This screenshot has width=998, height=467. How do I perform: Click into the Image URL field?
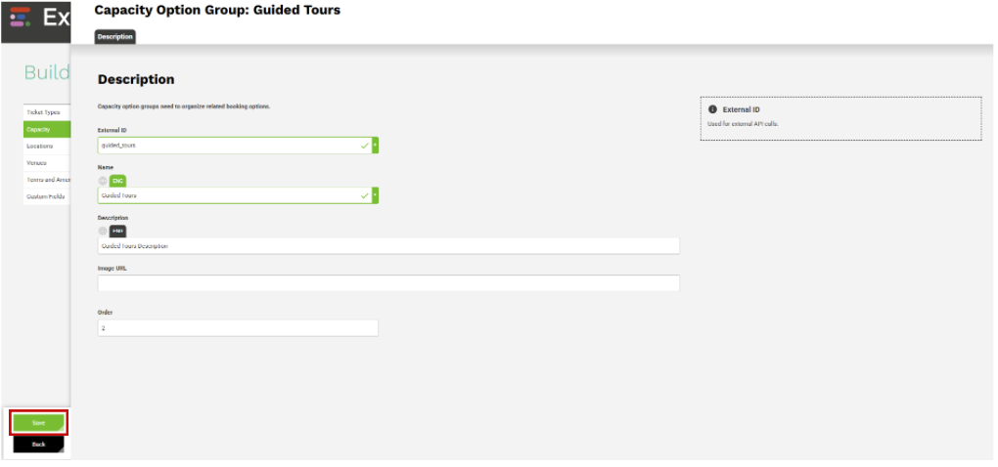coord(388,283)
